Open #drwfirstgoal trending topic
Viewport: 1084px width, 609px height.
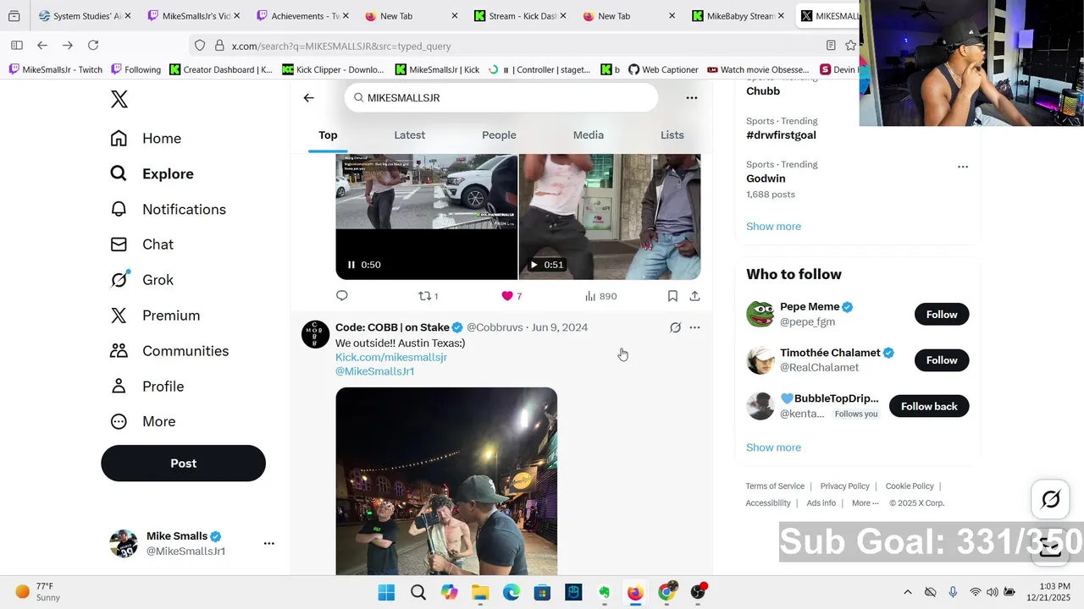(781, 135)
